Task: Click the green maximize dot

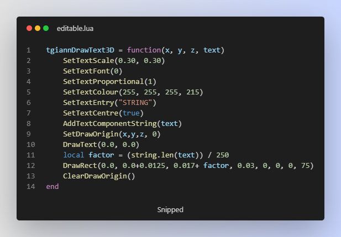Action: (46, 28)
